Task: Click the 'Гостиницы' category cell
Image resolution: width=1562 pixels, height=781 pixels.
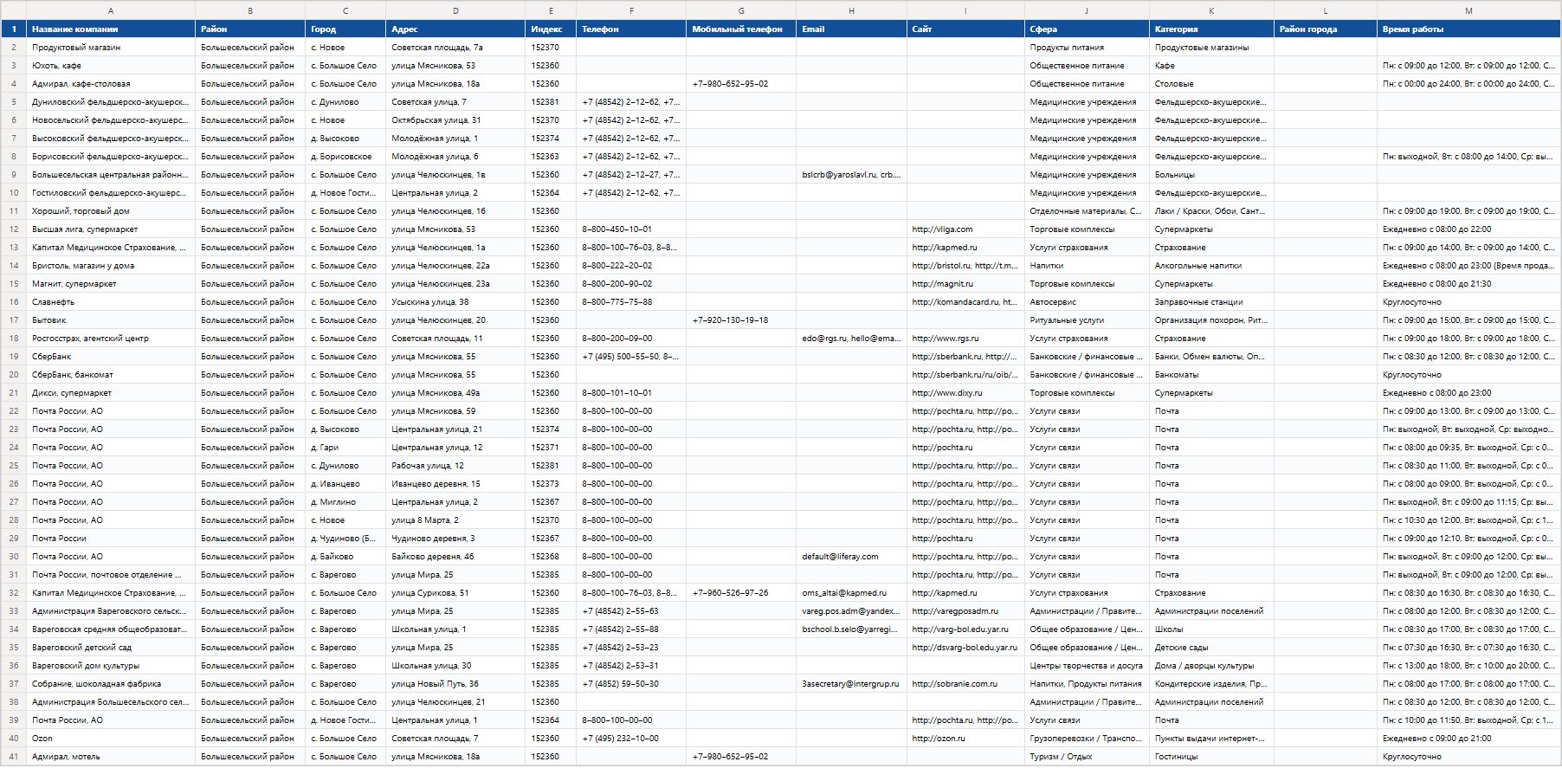Action: [1211, 757]
